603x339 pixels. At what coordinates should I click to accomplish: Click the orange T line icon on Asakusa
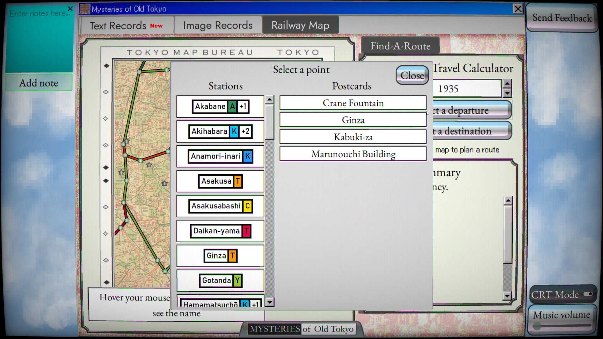point(237,181)
